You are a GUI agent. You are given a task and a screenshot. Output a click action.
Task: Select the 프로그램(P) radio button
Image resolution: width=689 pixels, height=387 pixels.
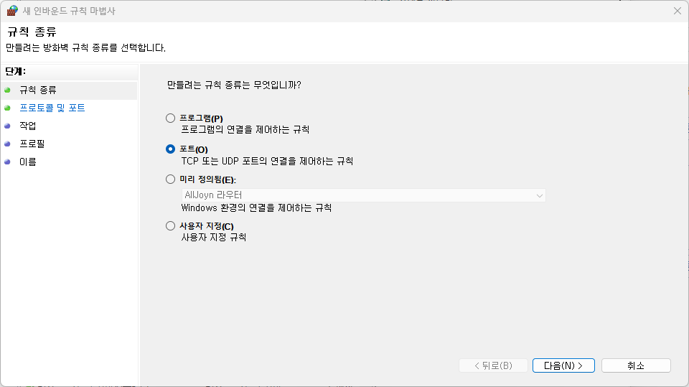coord(171,118)
